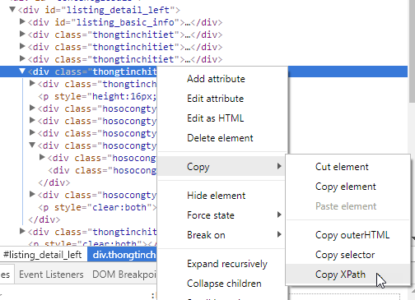This screenshot has height=300, width=415.
Task: Select Copy element in submenu
Action: pos(348,187)
